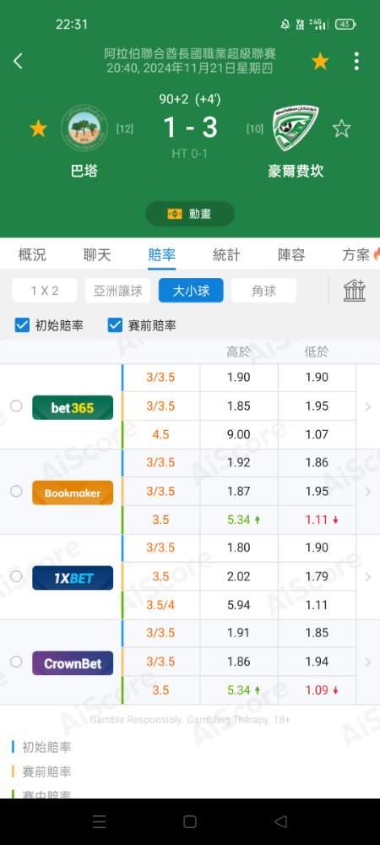This screenshot has width=380, height=845.
Task: Click bet365 in-play over odds 9.00
Action: pos(238,434)
